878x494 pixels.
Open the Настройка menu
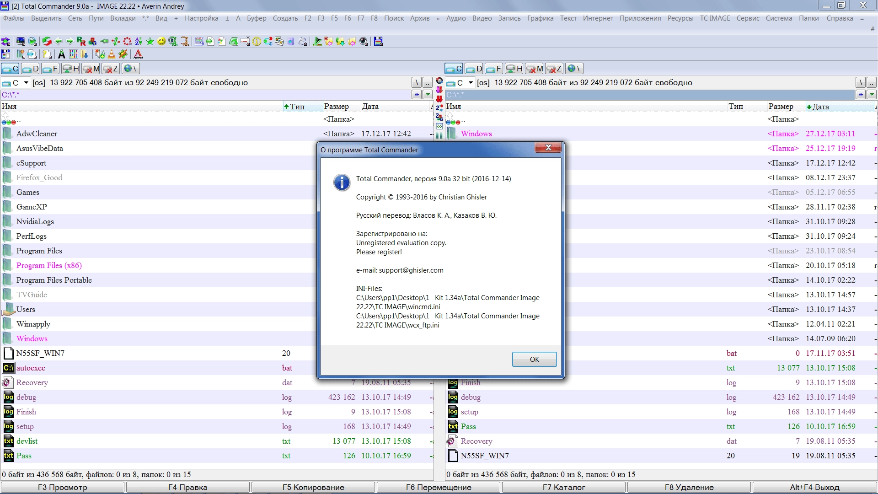(202, 18)
